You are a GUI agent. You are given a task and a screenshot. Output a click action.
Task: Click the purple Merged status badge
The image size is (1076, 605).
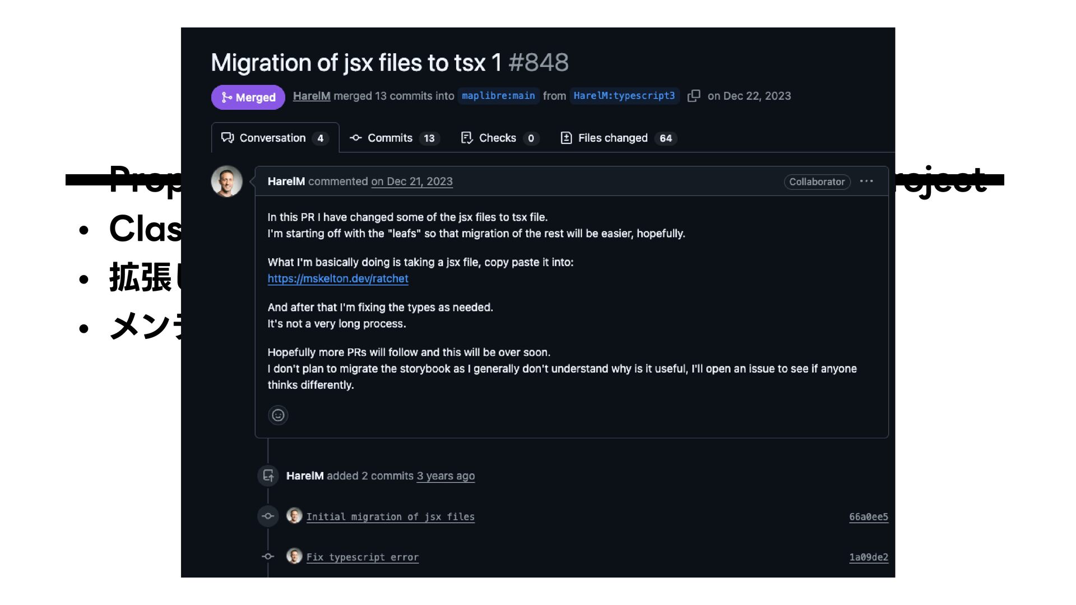click(248, 97)
